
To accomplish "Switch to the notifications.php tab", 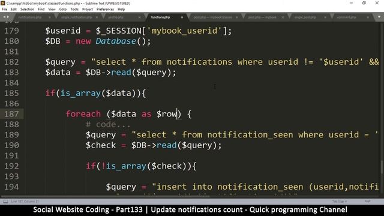I will [x=30, y=17].
